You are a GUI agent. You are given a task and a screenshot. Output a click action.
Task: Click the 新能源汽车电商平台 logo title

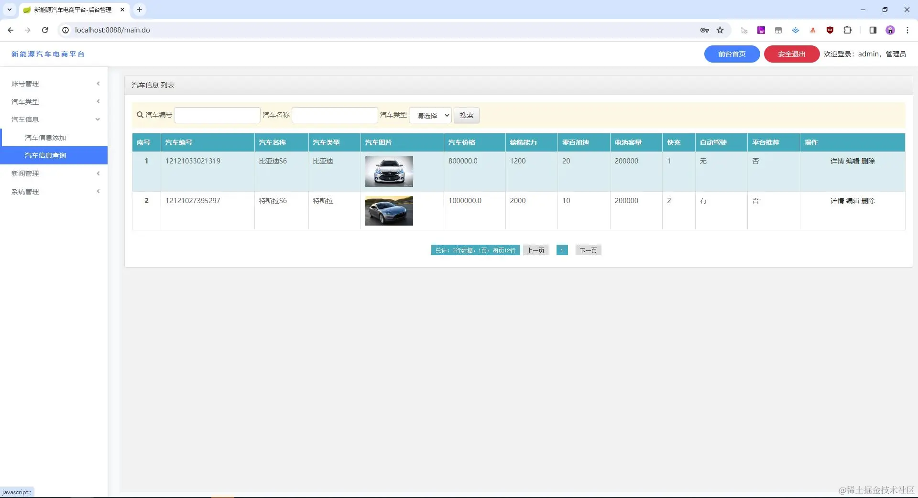pos(48,54)
